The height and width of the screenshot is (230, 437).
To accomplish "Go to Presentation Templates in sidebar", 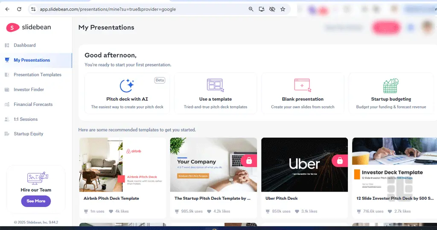I will 37,75.
